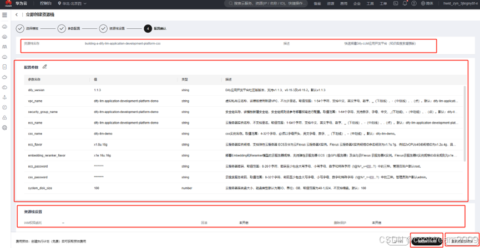This screenshot has height=248, width=480.
Task: Go back with the left arrow beside page title
Action: (x=16, y=14)
